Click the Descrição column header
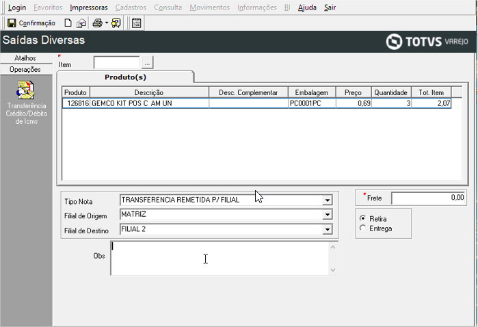This screenshot has height=327, width=478. [x=149, y=92]
